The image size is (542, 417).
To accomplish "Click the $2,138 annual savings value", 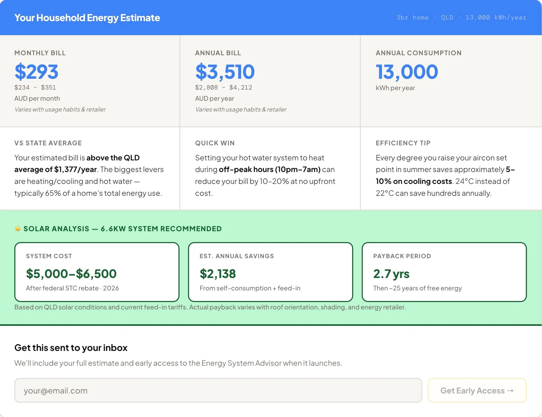I will pyautogui.click(x=218, y=274).
